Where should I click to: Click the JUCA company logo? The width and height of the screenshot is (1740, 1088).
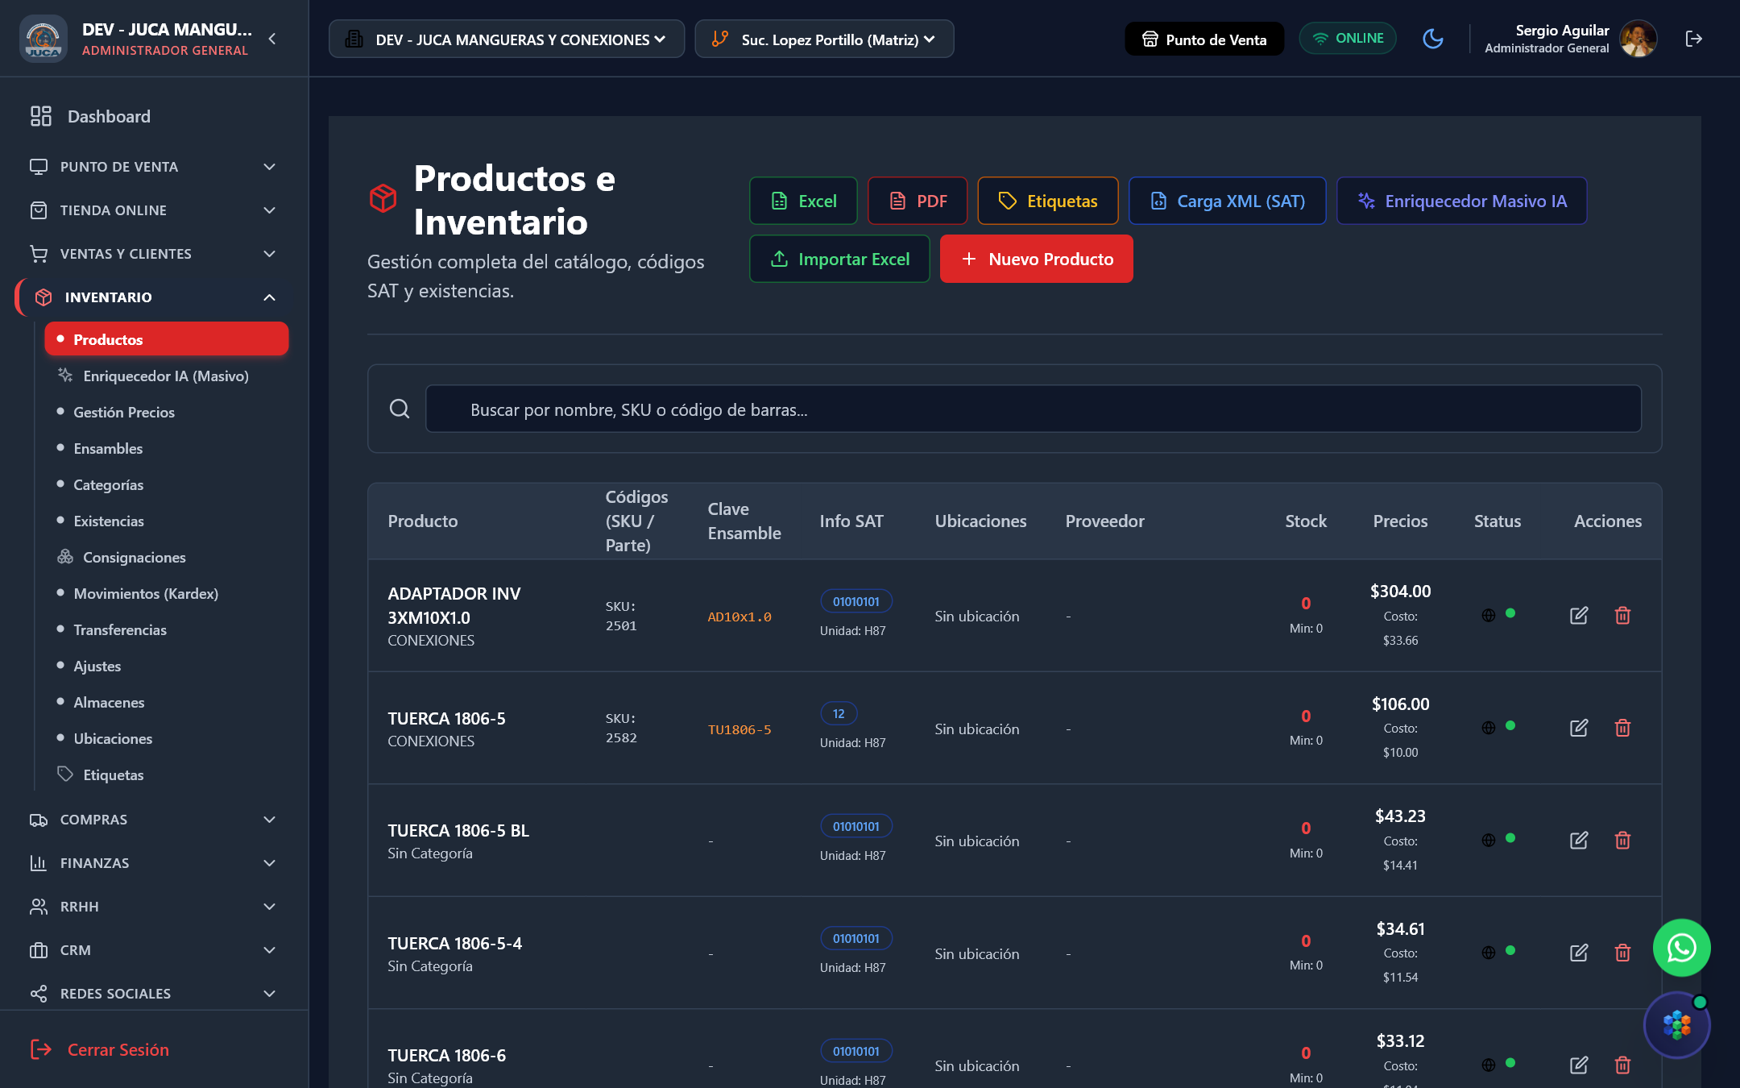pos(43,39)
